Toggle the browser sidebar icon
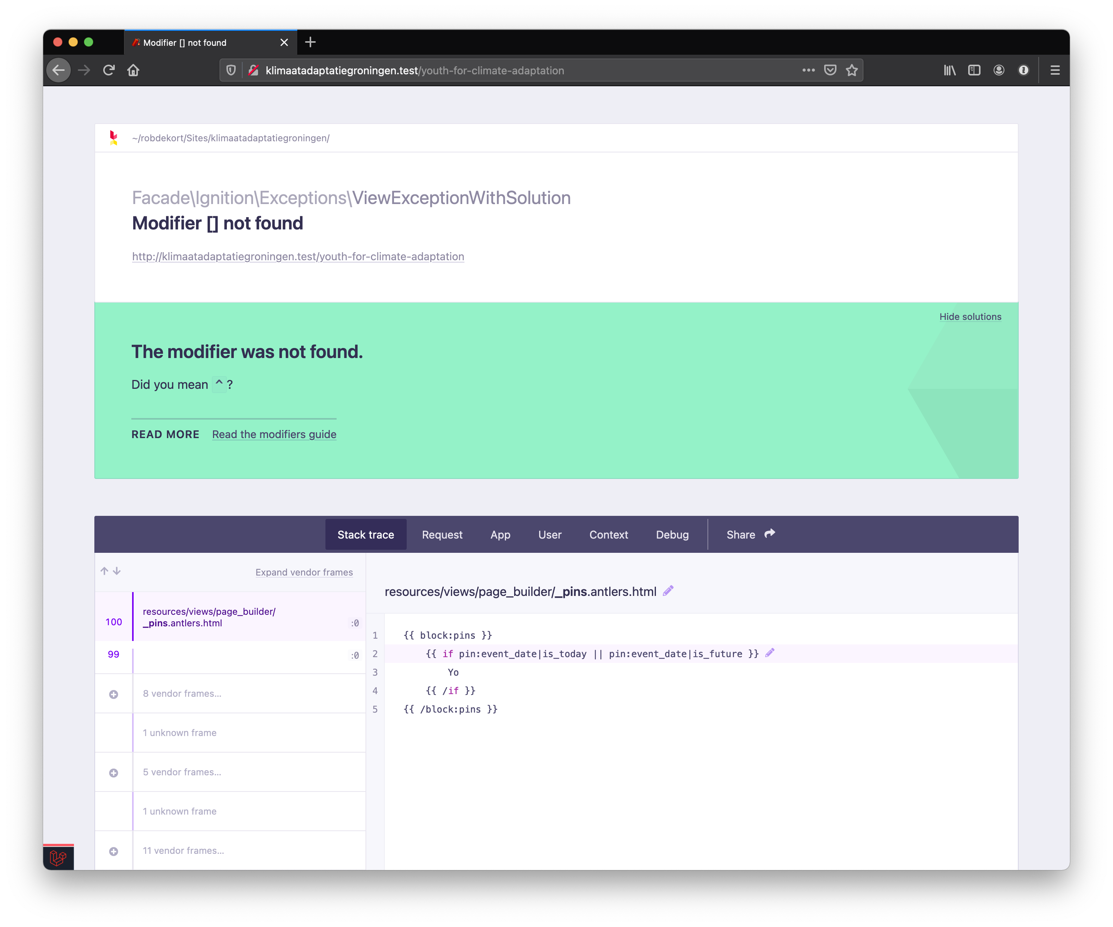This screenshot has width=1113, height=927. 974,70
